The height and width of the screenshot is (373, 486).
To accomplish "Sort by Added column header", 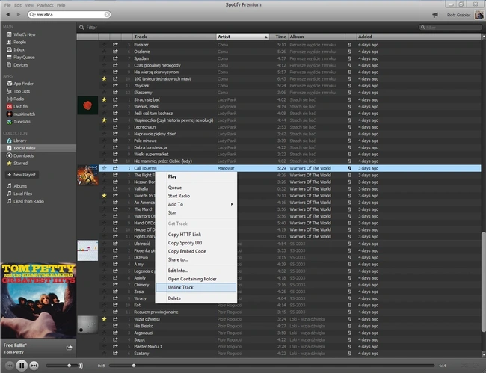I will pos(419,37).
